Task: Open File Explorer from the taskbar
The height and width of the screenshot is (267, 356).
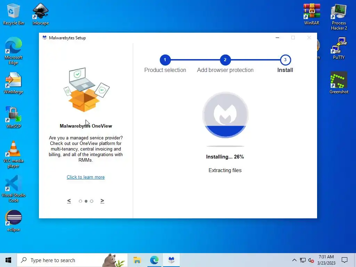Action: pos(137,260)
